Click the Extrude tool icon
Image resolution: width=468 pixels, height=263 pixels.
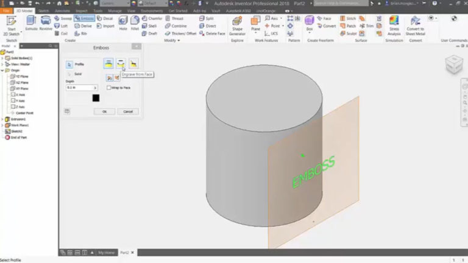[x=31, y=23]
